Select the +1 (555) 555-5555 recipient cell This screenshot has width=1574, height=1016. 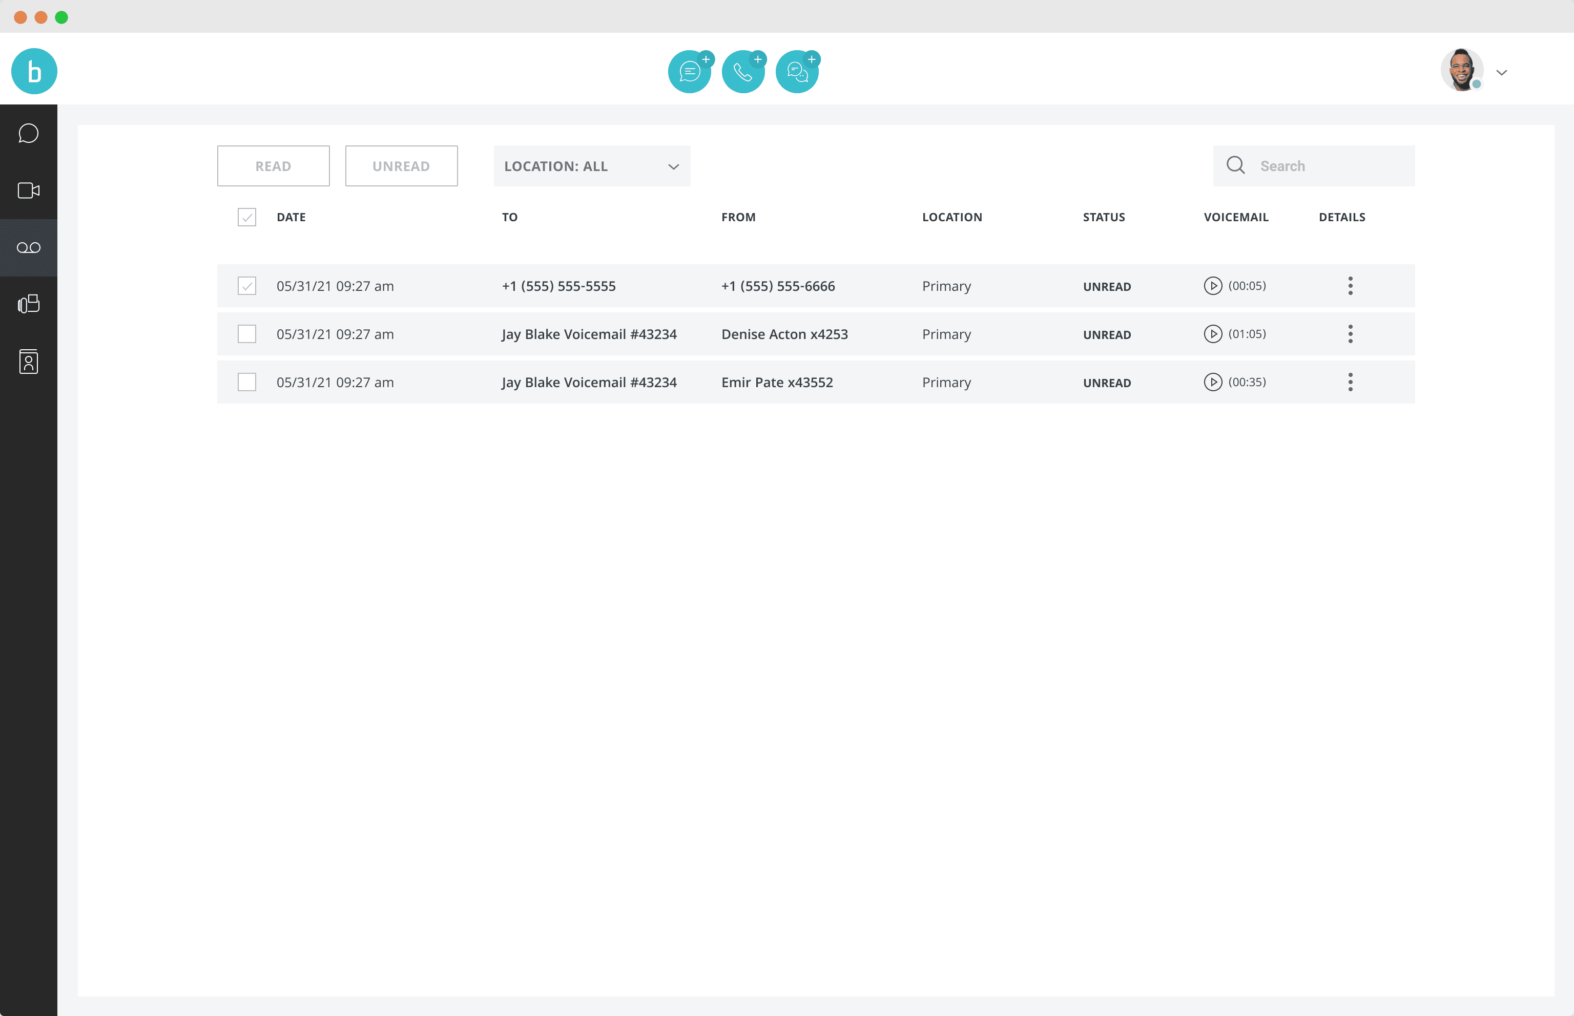point(558,286)
